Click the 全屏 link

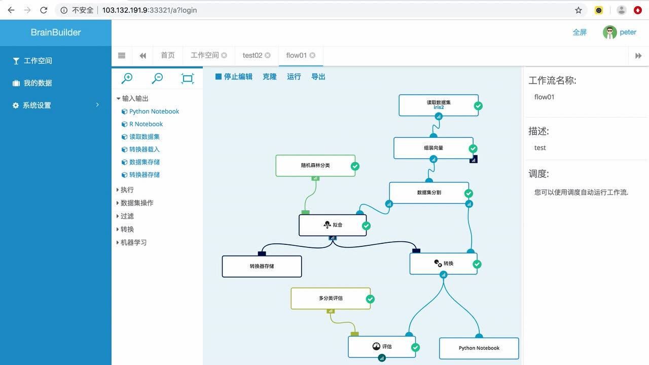580,32
